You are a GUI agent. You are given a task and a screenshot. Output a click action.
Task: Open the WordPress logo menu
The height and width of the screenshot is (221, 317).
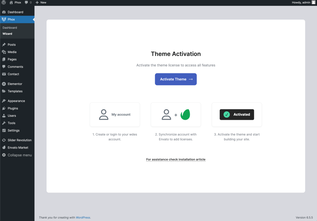pyautogui.click(x=3, y=2)
